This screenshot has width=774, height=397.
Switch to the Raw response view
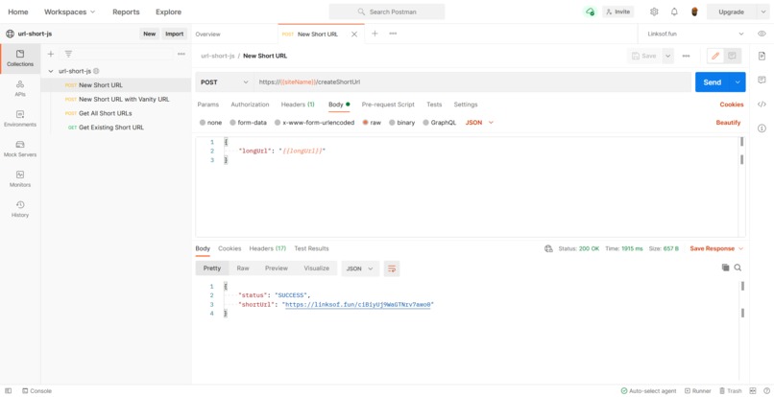pyautogui.click(x=243, y=269)
